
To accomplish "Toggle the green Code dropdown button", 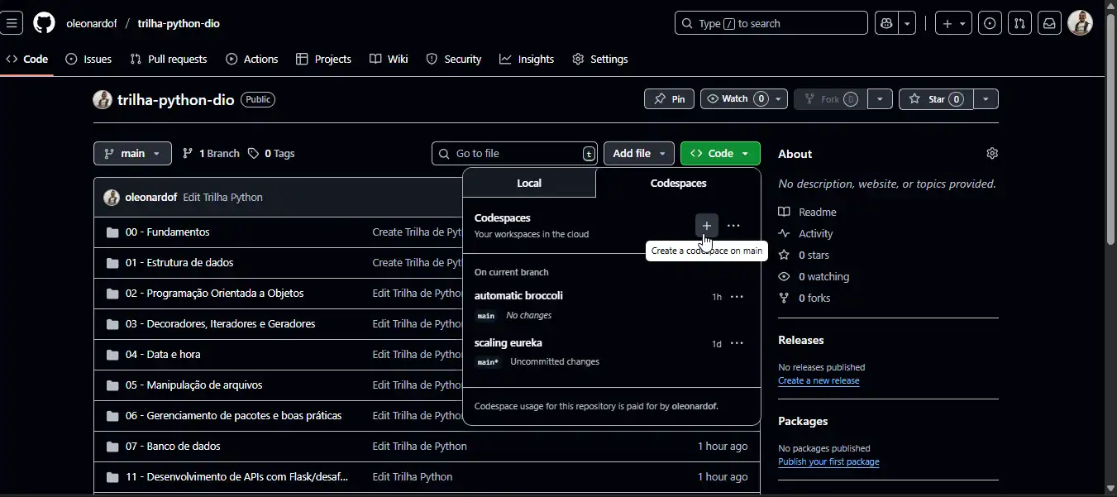I will coord(720,154).
